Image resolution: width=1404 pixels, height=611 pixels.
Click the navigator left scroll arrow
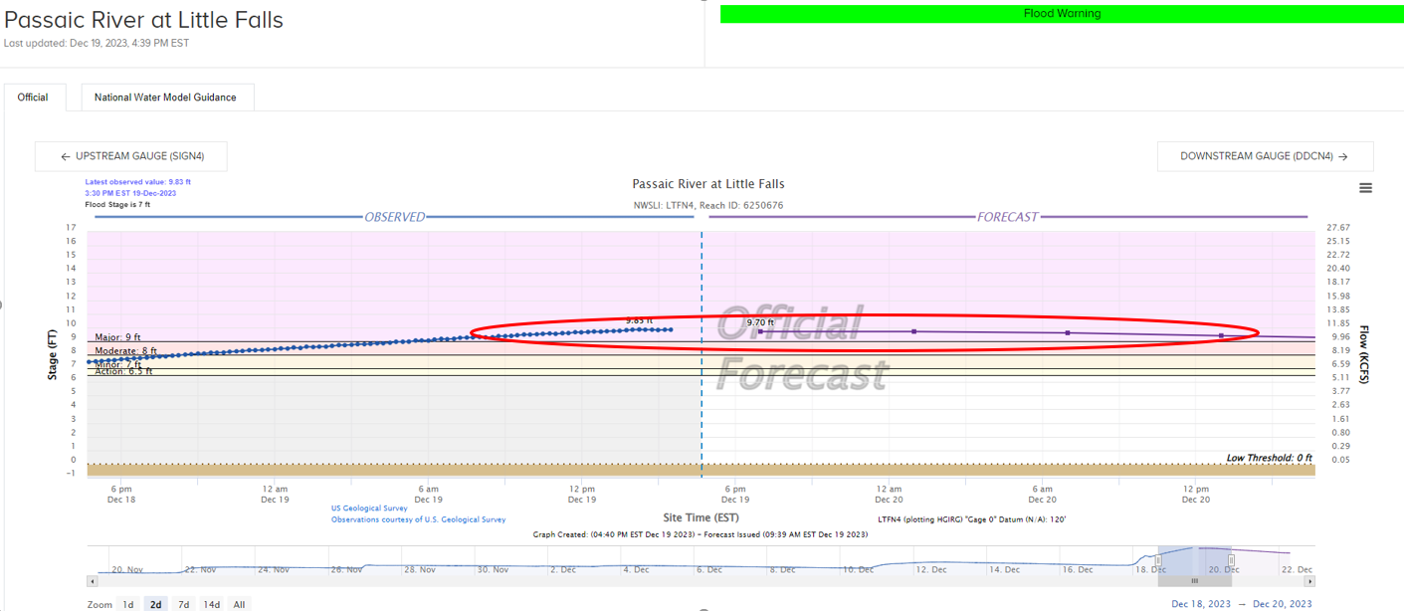pyautogui.click(x=93, y=581)
